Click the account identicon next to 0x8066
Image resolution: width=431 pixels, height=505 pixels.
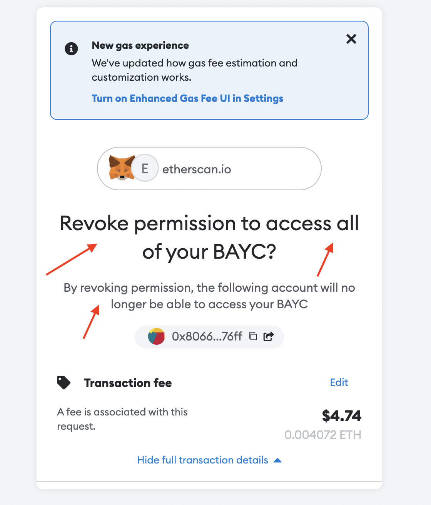[x=156, y=337]
